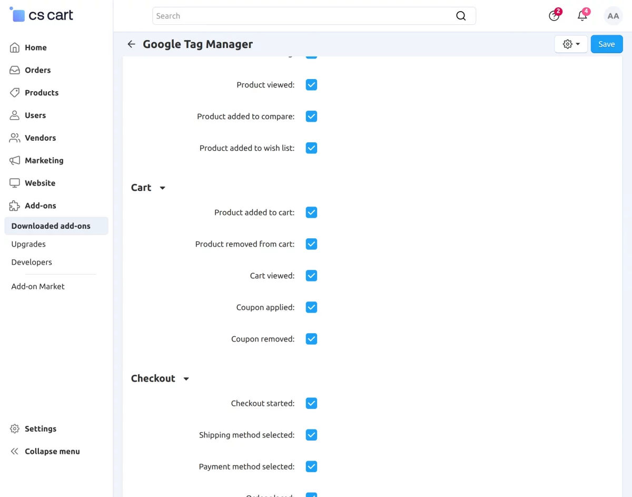Click the Products tag icon
632x497 pixels.
pos(15,93)
